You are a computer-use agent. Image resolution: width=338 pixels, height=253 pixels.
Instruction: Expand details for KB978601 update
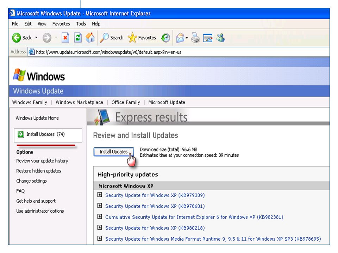pos(99,206)
